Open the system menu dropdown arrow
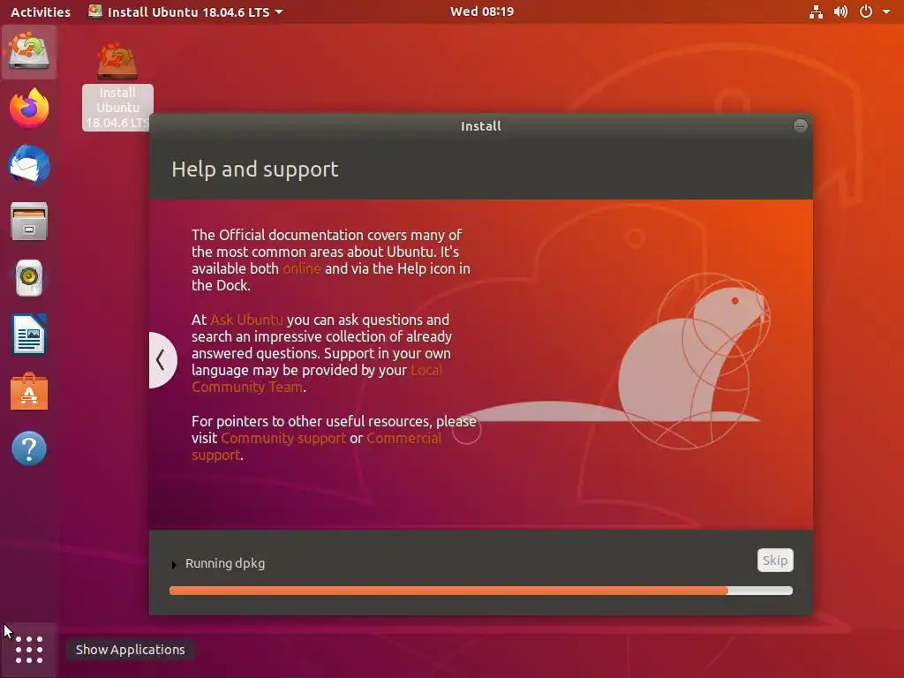 886,11
